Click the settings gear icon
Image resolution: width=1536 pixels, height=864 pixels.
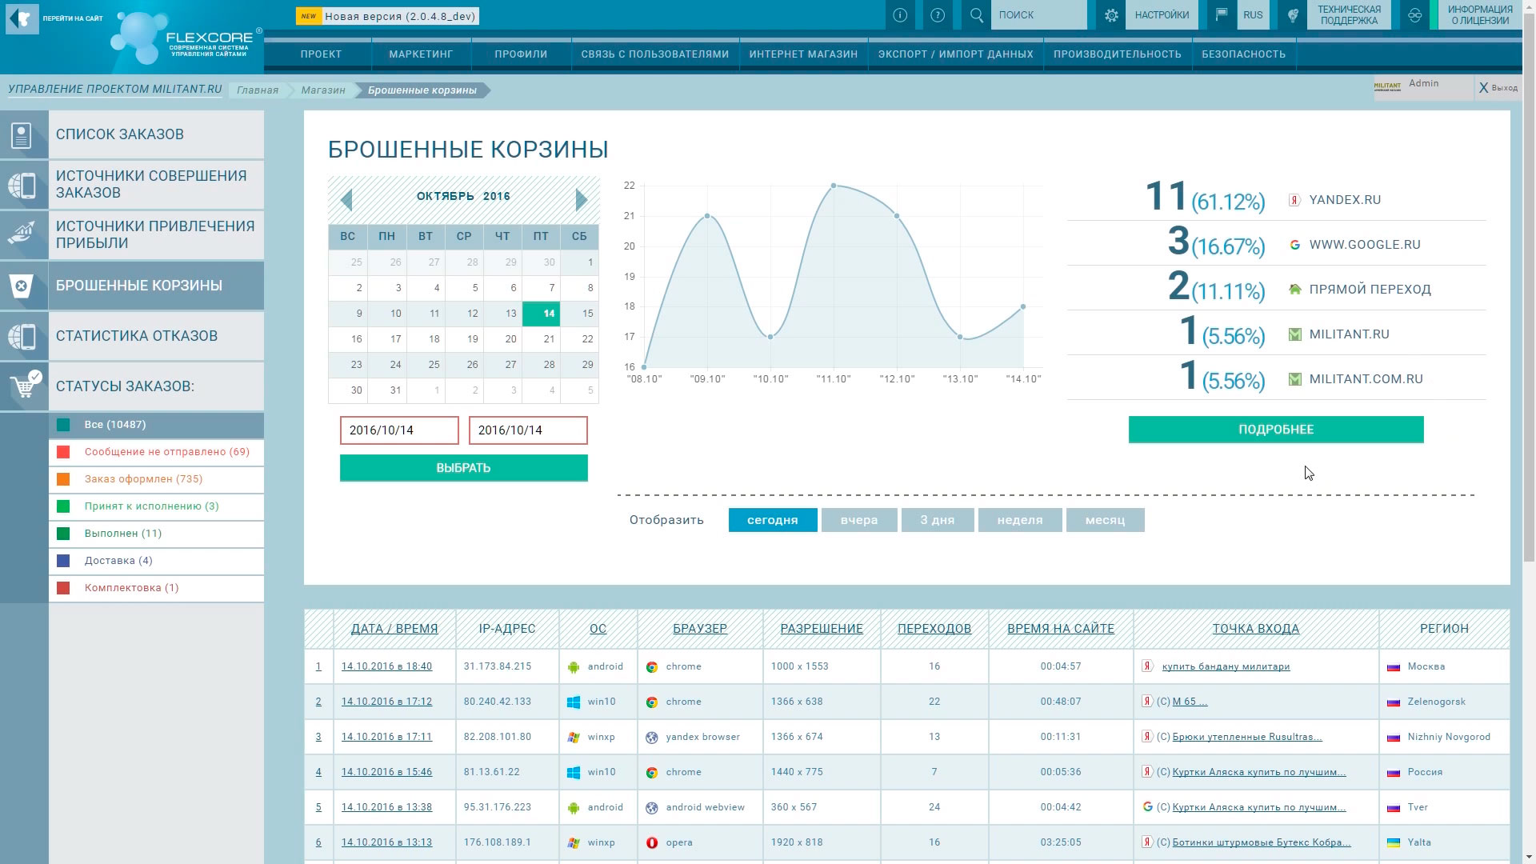[x=1111, y=15]
